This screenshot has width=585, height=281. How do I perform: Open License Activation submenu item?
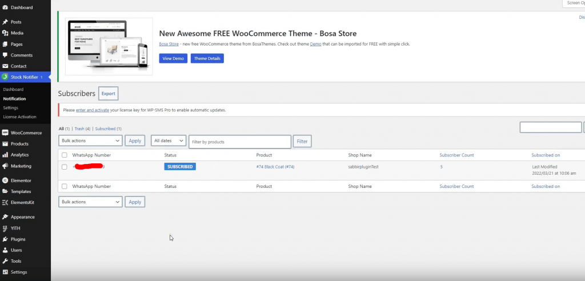click(20, 117)
